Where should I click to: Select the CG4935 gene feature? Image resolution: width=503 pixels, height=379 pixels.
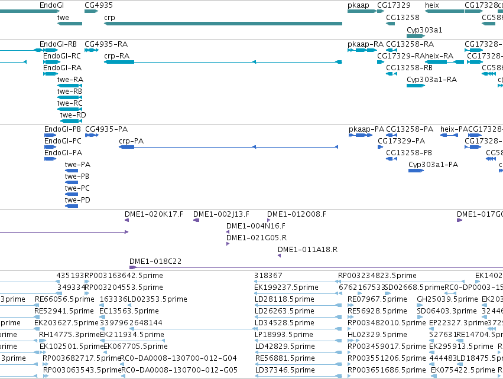click(x=91, y=11)
